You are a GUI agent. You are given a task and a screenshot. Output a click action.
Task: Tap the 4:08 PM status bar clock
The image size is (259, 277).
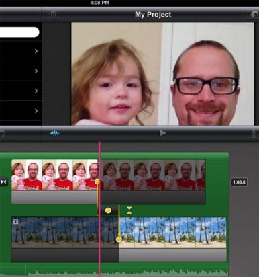[x=99, y=3]
